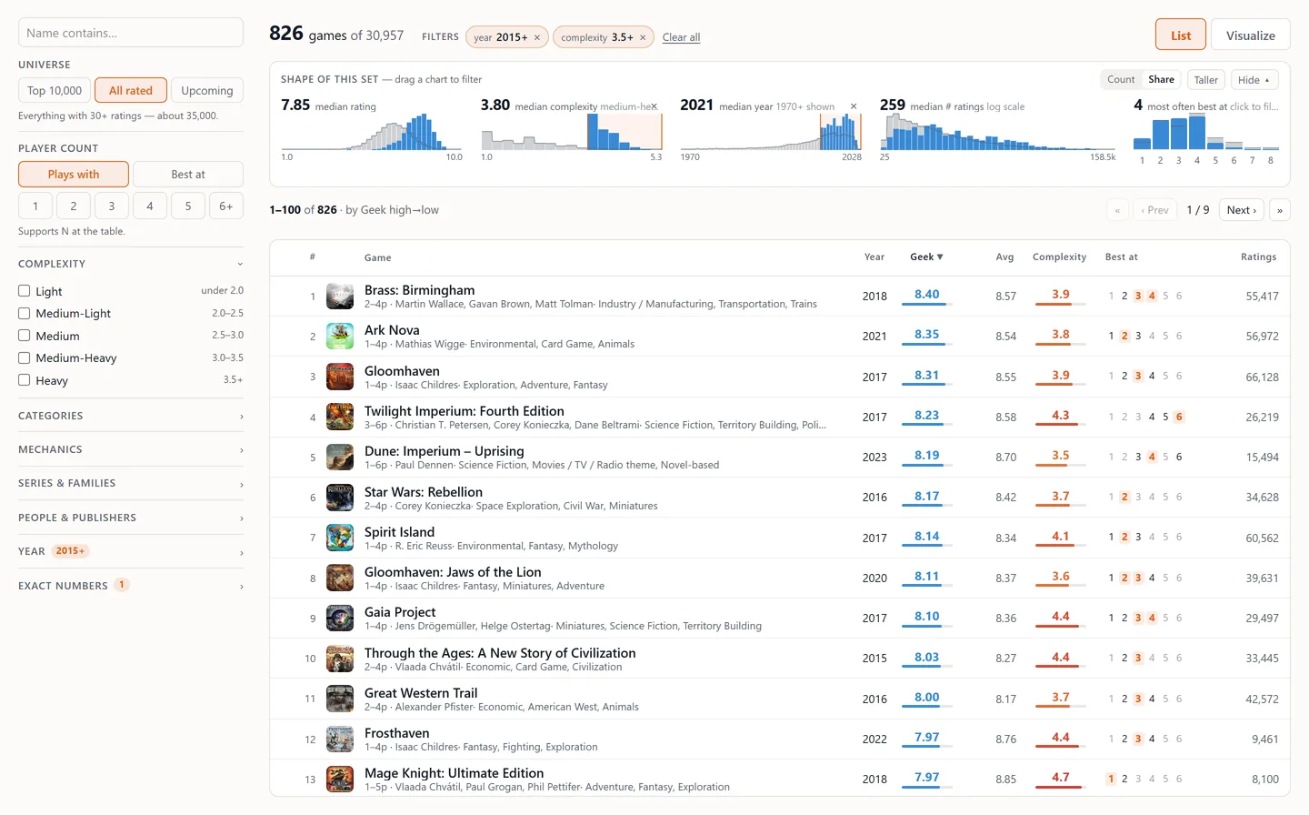Make the charts taller
The image size is (1309, 815).
(x=1206, y=80)
